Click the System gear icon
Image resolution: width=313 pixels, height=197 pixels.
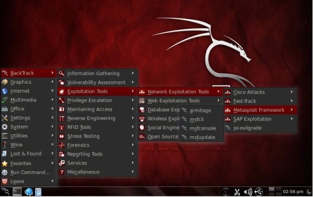point(5,127)
